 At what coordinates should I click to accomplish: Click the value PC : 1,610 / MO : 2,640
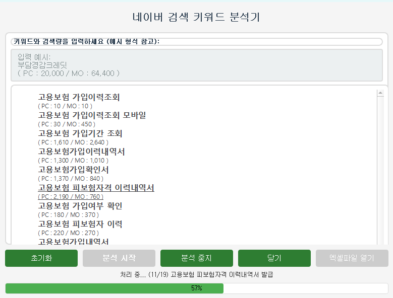[73, 142]
